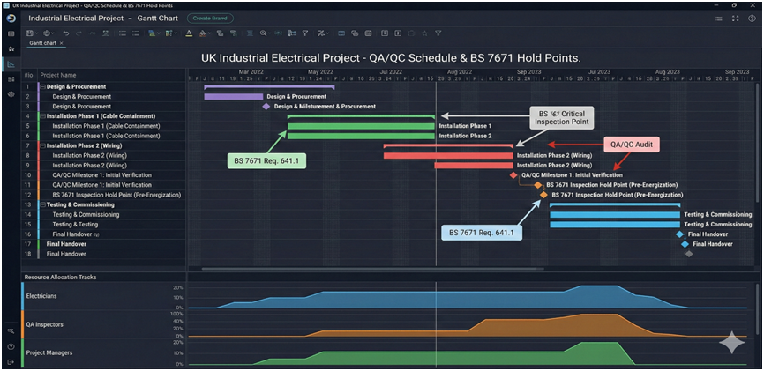Click the filter funnel icon
The image size is (764, 371).
pyautogui.click(x=305, y=33)
